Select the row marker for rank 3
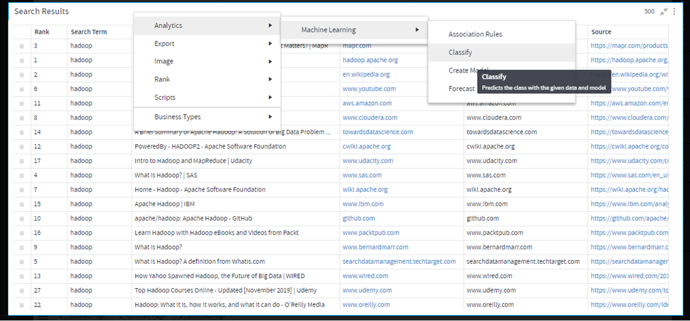The height and width of the screenshot is (321, 690). pyautogui.click(x=22, y=46)
